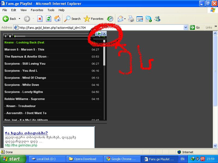The width and height of the screenshot is (218, 163).
Task: Click the green play arrow button on the player
Action: (99, 33)
